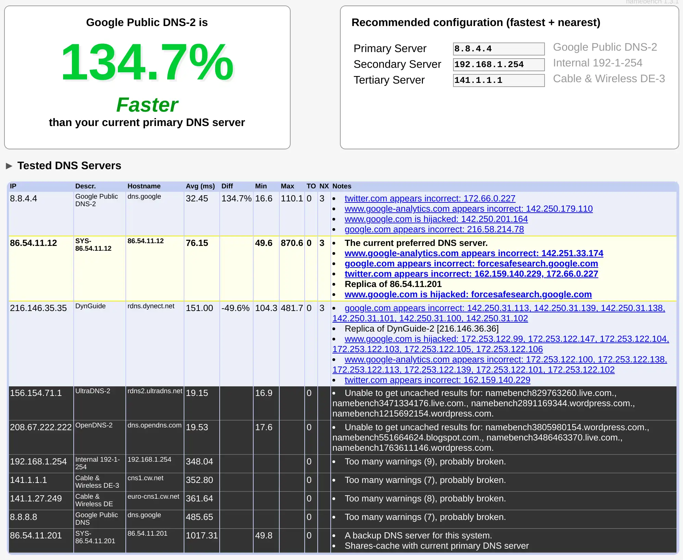Click hostname dns.opendns.com
The width and height of the screenshot is (683, 560).
coord(154,425)
